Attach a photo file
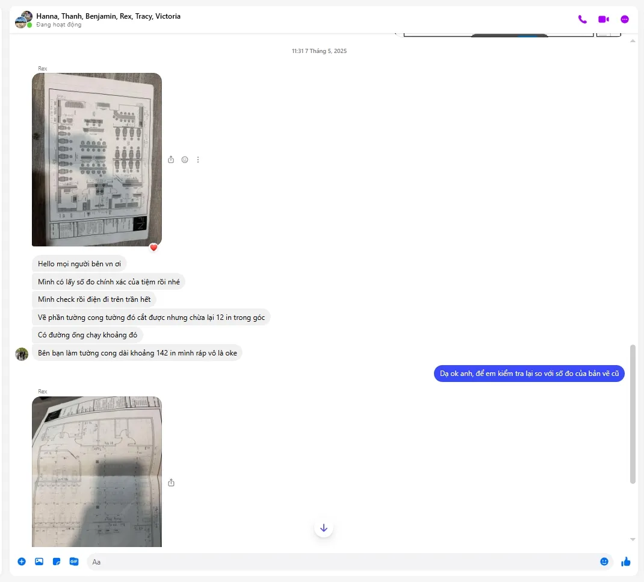The height and width of the screenshot is (582, 644). tap(39, 562)
